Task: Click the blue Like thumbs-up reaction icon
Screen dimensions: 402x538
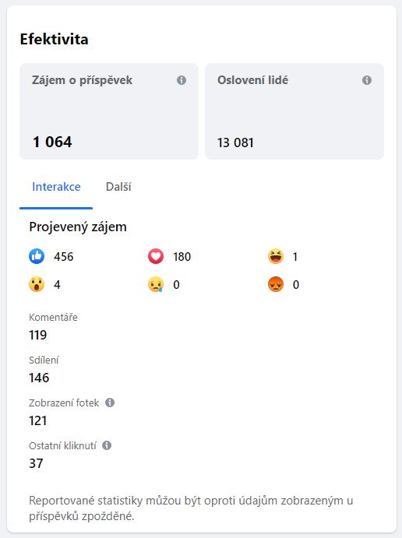Action: point(37,256)
